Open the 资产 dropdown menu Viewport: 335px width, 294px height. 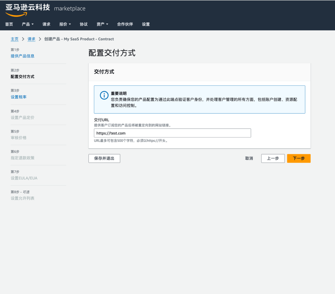[x=102, y=24]
